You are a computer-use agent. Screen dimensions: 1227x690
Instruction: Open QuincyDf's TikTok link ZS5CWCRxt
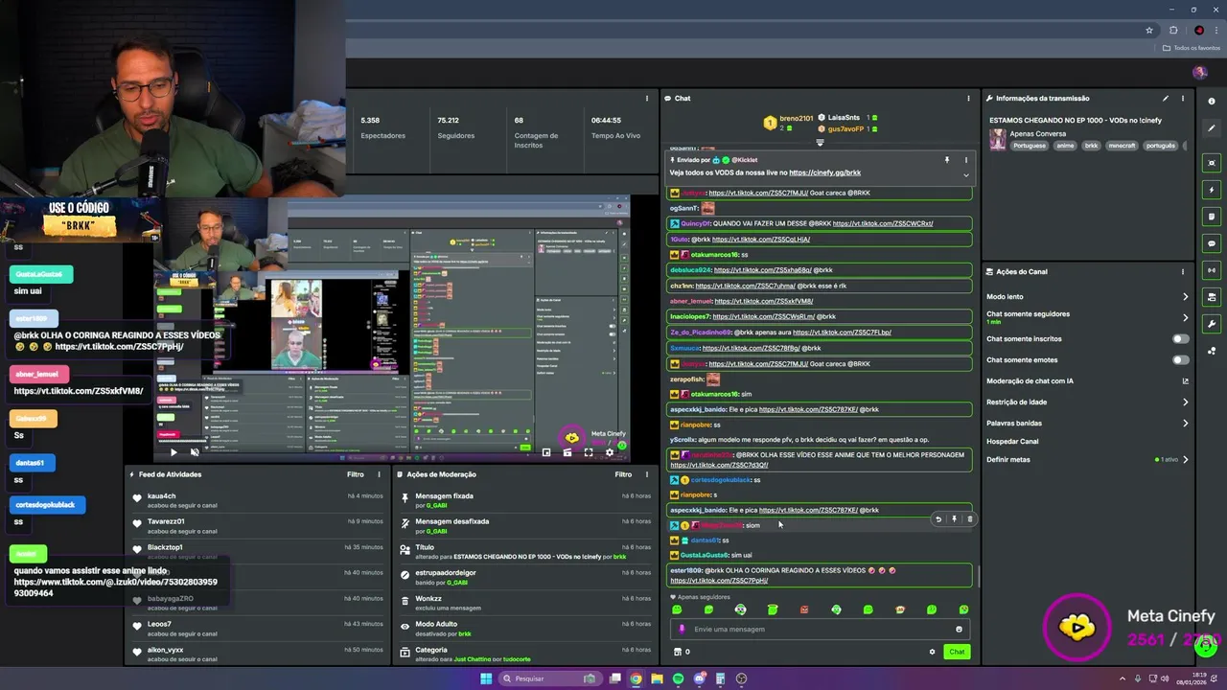883,223
